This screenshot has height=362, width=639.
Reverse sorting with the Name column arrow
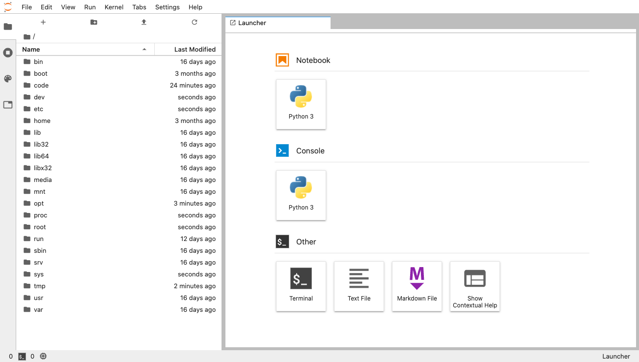(144, 49)
